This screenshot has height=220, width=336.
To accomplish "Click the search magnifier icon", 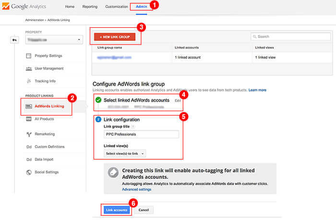I will (x=254, y=37).
